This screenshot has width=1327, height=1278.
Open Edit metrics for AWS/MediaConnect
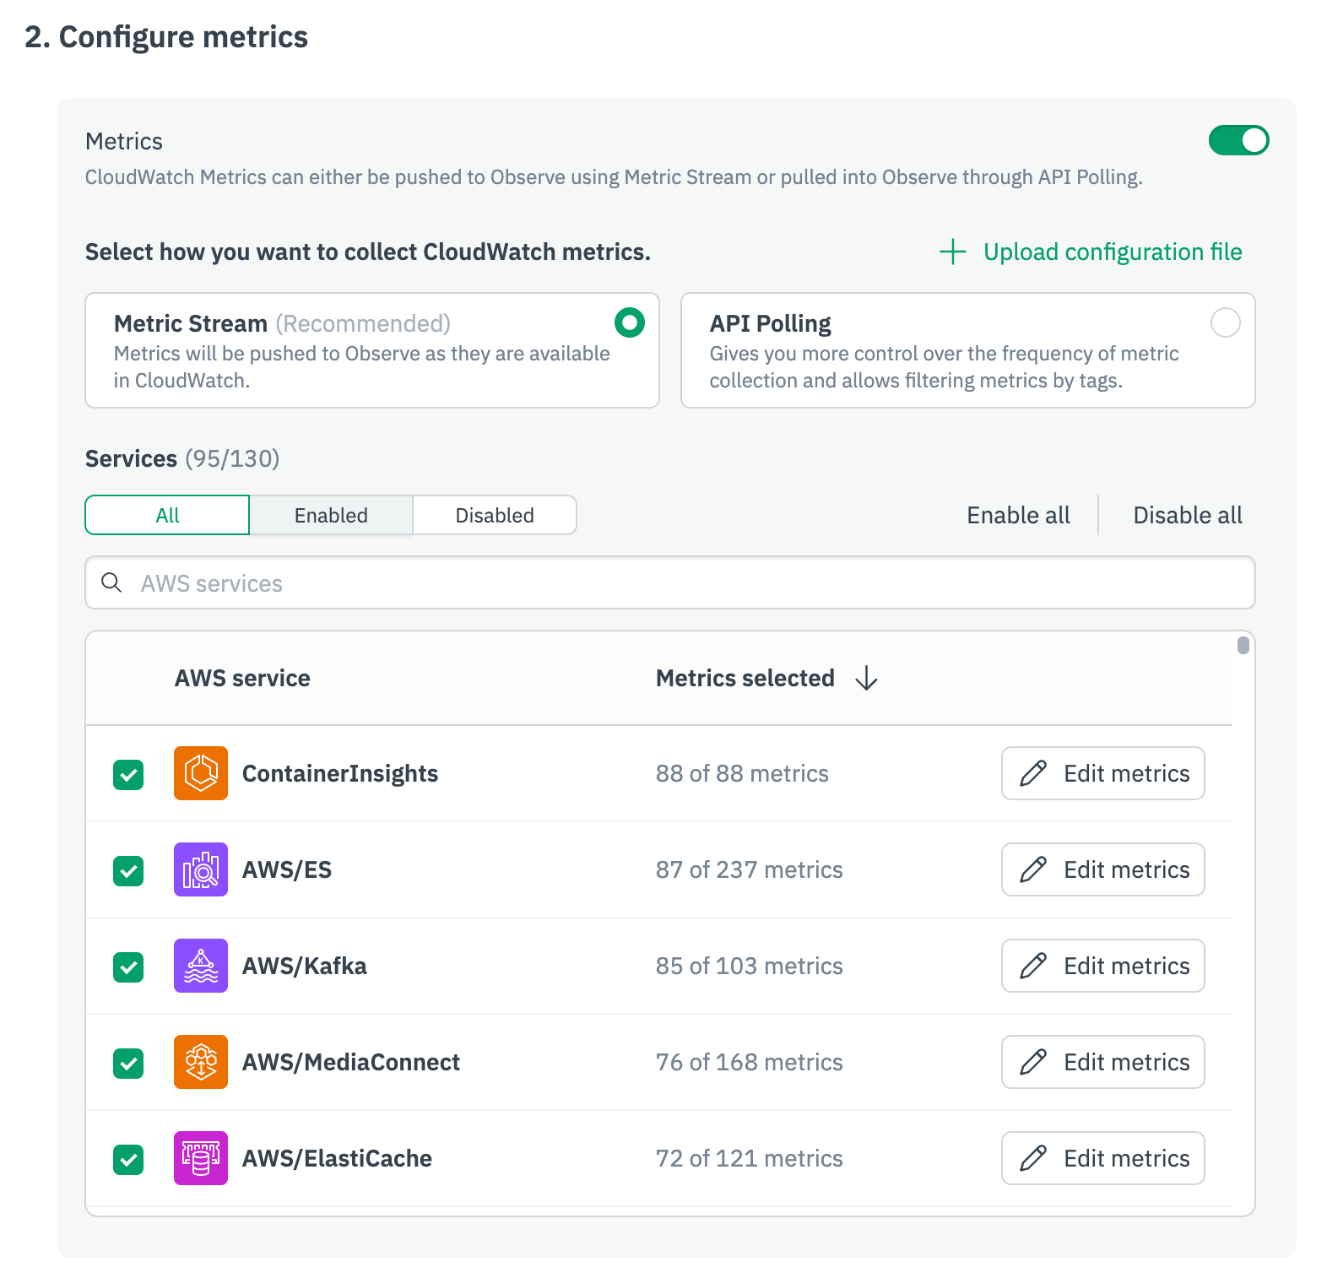1102,1062
